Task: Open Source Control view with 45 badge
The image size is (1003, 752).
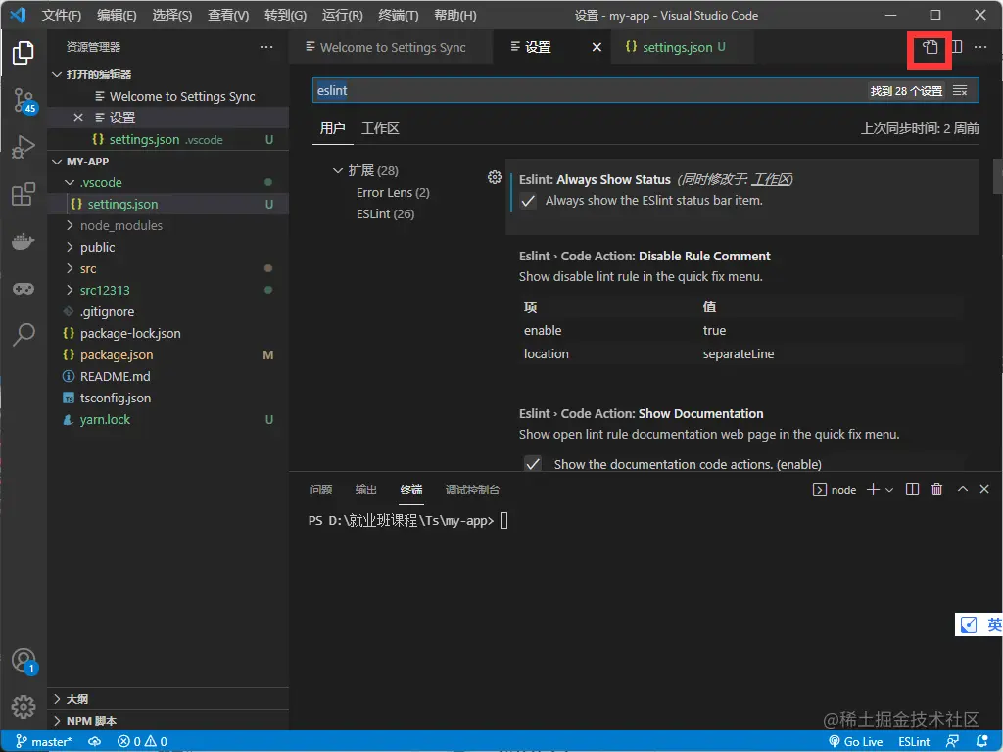Action: [x=24, y=101]
